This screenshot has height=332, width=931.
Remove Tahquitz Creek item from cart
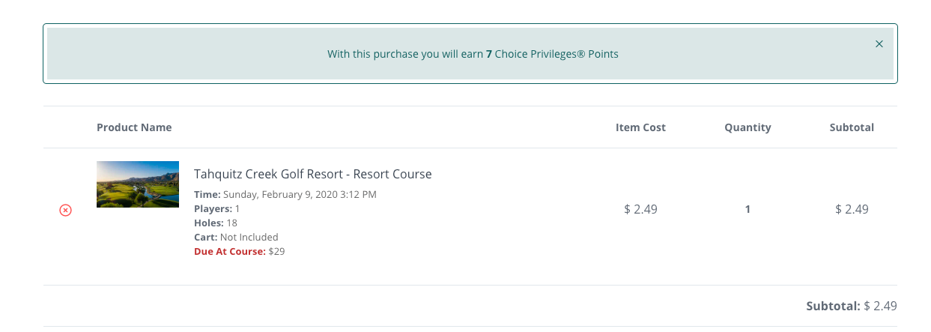pos(65,211)
